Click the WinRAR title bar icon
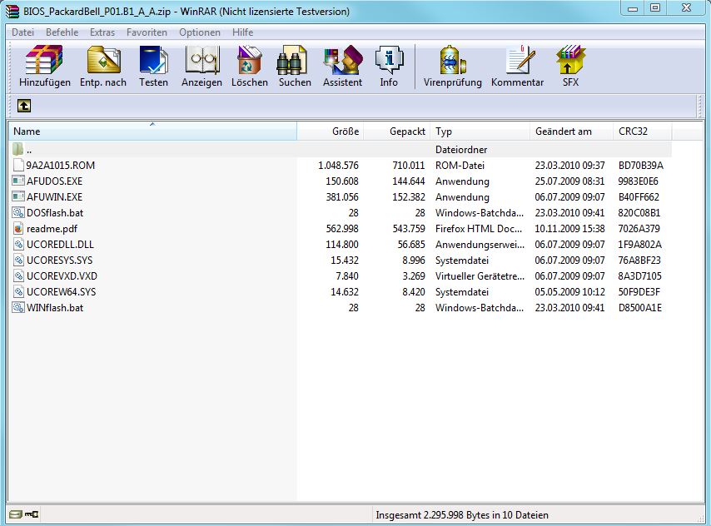The height and width of the screenshot is (526, 711). [x=12, y=11]
